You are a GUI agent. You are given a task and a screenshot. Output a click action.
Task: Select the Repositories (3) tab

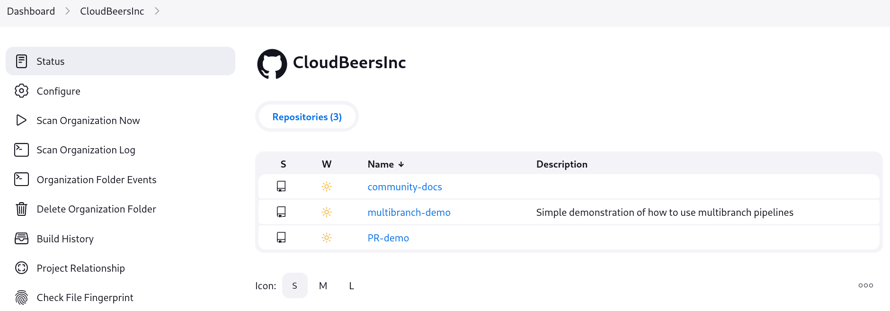[307, 116]
